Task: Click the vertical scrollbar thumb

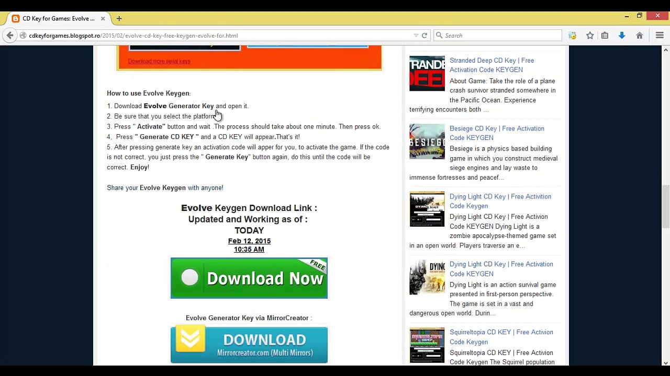Action: point(665,206)
